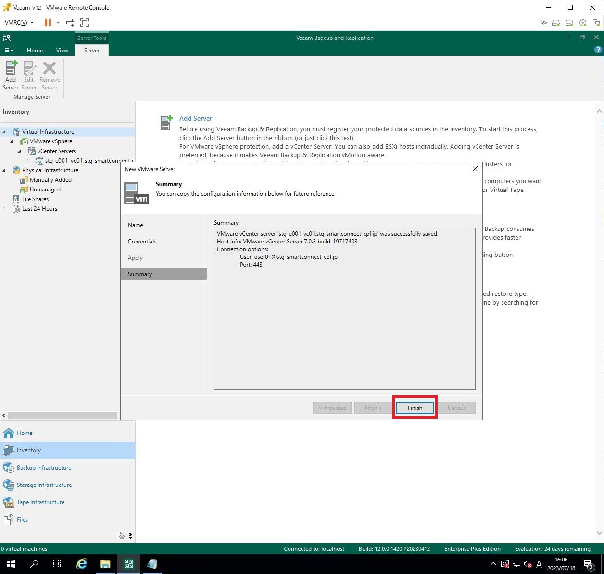This screenshot has width=604, height=574.
Task: Open the VMRC power options dropdown arrow
Action: click(x=58, y=23)
